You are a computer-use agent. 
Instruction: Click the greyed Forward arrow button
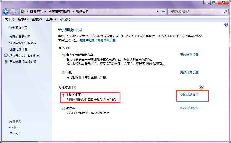pyautogui.click(x=13, y=12)
